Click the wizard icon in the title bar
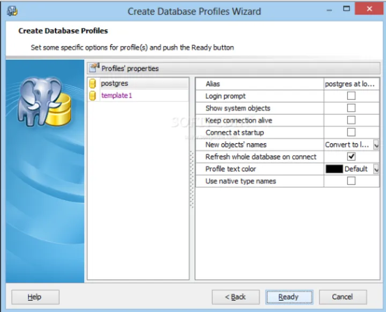386x312 pixels. 12,11
